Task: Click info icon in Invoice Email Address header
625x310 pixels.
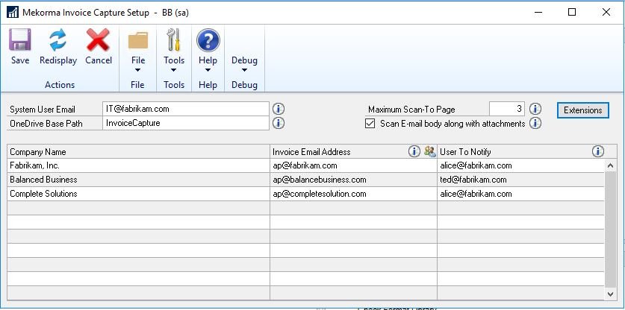Action: [x=414, y=151]
